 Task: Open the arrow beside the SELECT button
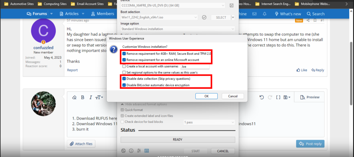[233, 18]
